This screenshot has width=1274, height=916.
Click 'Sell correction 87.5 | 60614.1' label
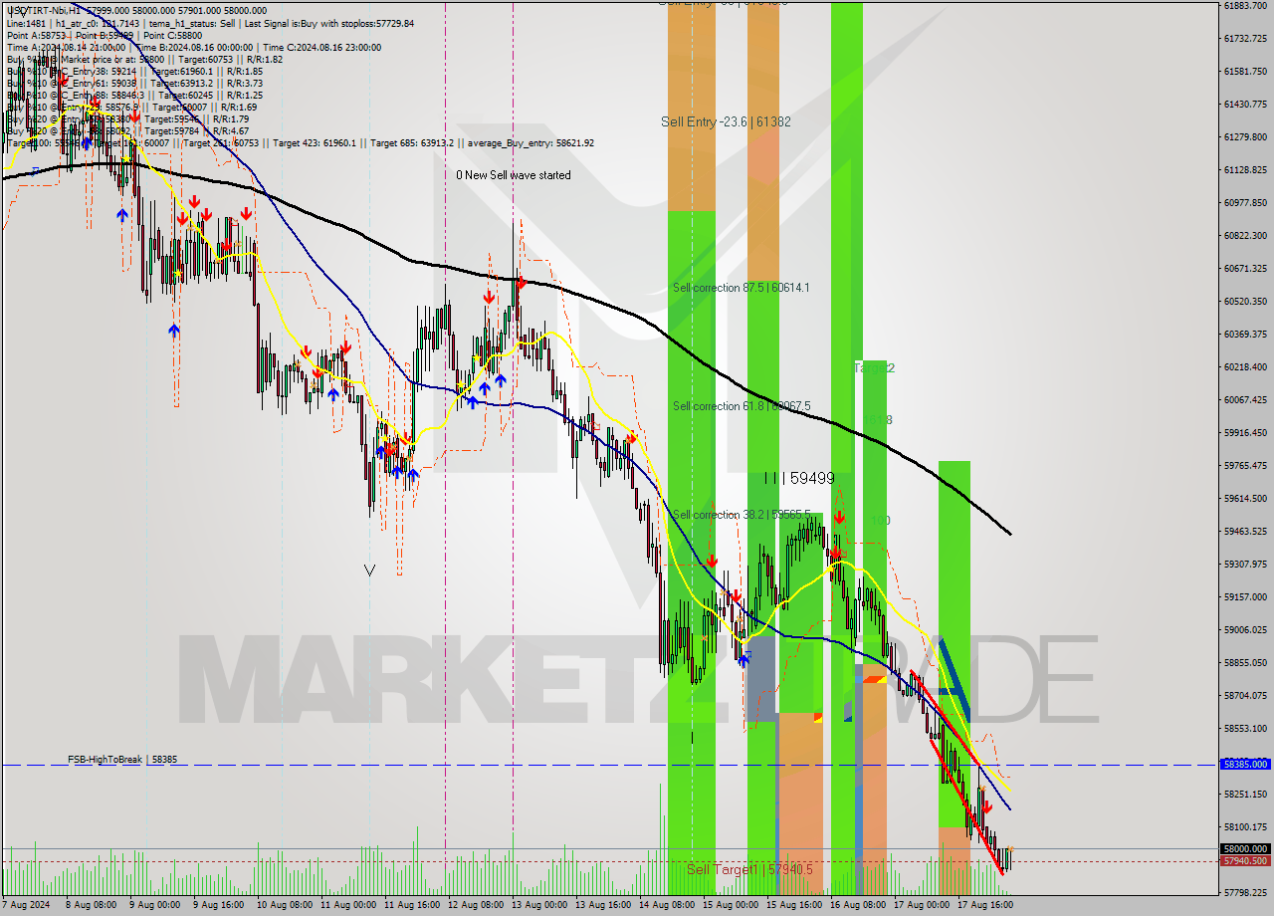[742, 288]
